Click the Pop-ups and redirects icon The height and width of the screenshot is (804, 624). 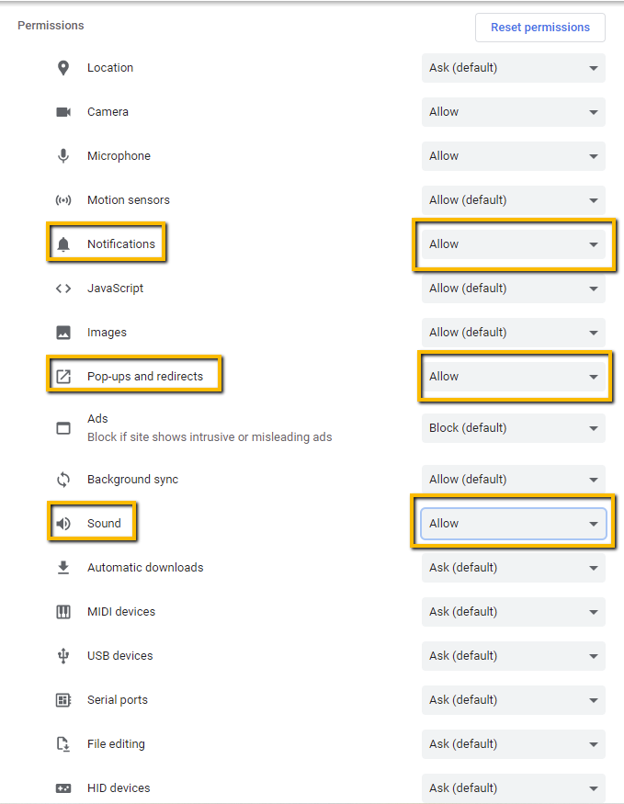point(63,377)
